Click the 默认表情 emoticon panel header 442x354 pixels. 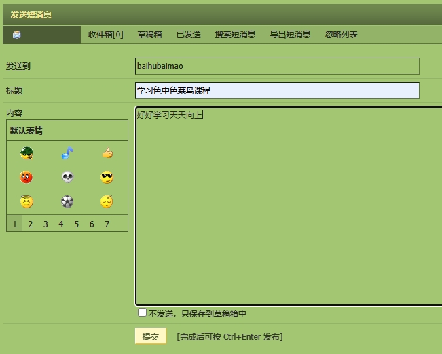[x=67, y=130]
